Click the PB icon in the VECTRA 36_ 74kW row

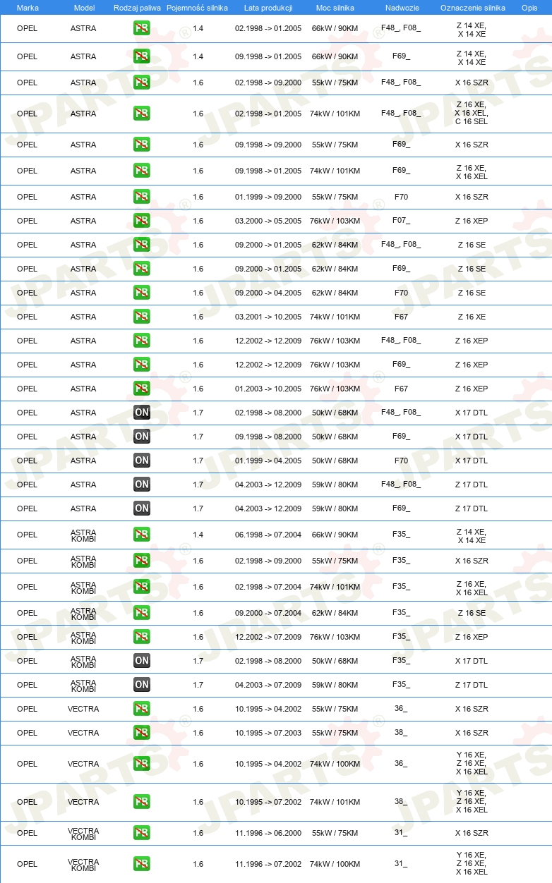coord(142,765)
